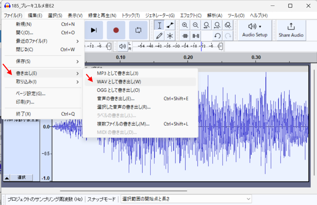Image resolution: width=317 pixels, height=205 pixels.
Task: Click the Share Audio button
Action: click(291, 30)
